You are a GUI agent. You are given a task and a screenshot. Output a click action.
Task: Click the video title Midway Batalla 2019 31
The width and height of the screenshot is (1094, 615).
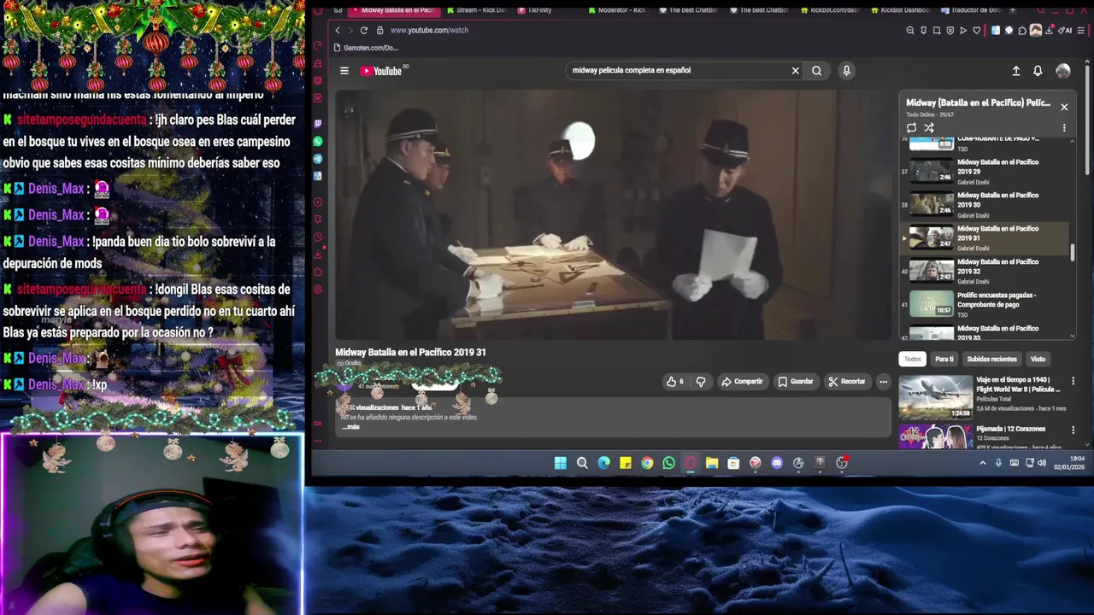(410, 352)
